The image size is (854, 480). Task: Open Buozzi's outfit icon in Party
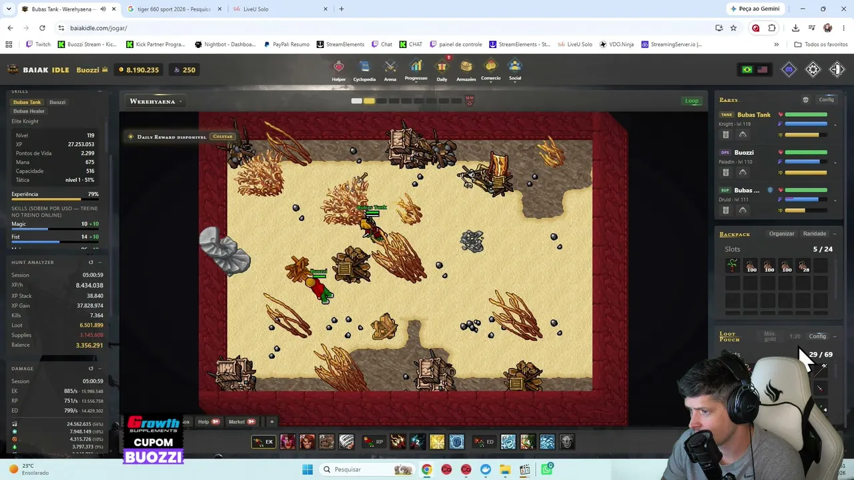click(743, 173)
